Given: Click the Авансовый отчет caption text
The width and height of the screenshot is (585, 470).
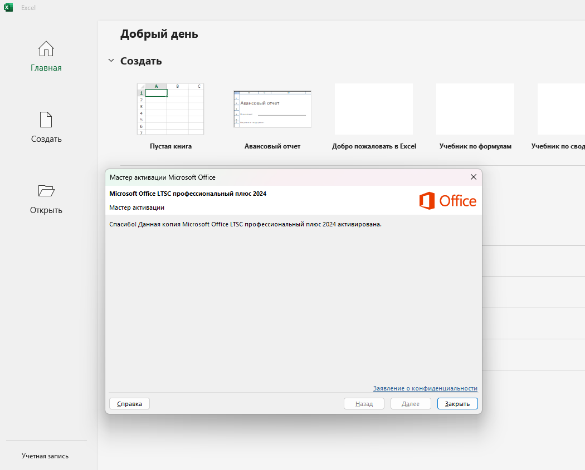Looking at the screenshot, I should [x=272, y=146].
